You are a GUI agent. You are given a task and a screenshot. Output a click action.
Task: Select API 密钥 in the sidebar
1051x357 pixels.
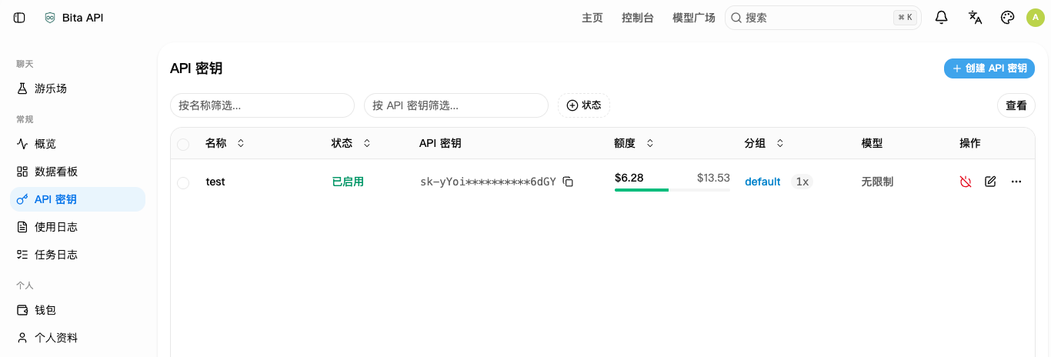(x=78, y=199)
